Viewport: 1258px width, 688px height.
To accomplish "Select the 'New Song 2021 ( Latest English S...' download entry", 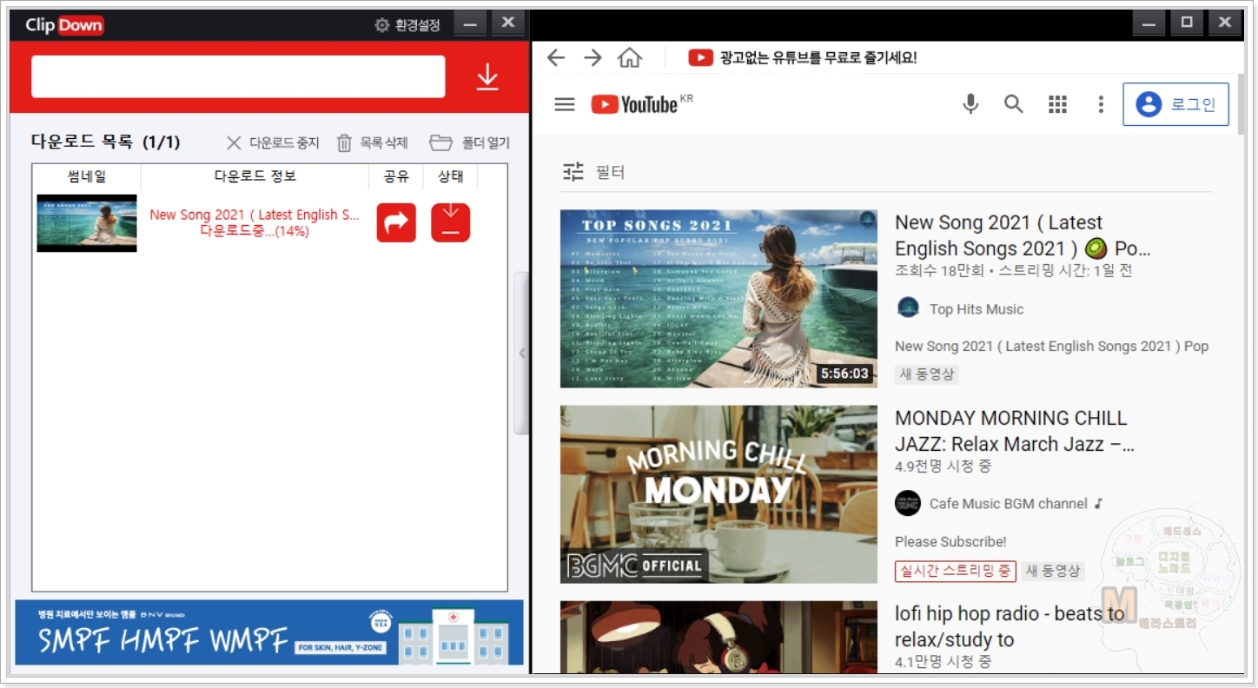I will [x=255, y=222].
